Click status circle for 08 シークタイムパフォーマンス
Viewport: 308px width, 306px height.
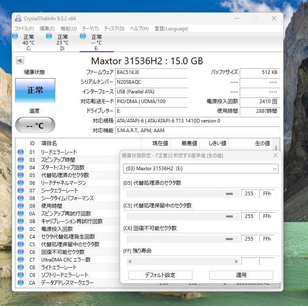(21, 198)
